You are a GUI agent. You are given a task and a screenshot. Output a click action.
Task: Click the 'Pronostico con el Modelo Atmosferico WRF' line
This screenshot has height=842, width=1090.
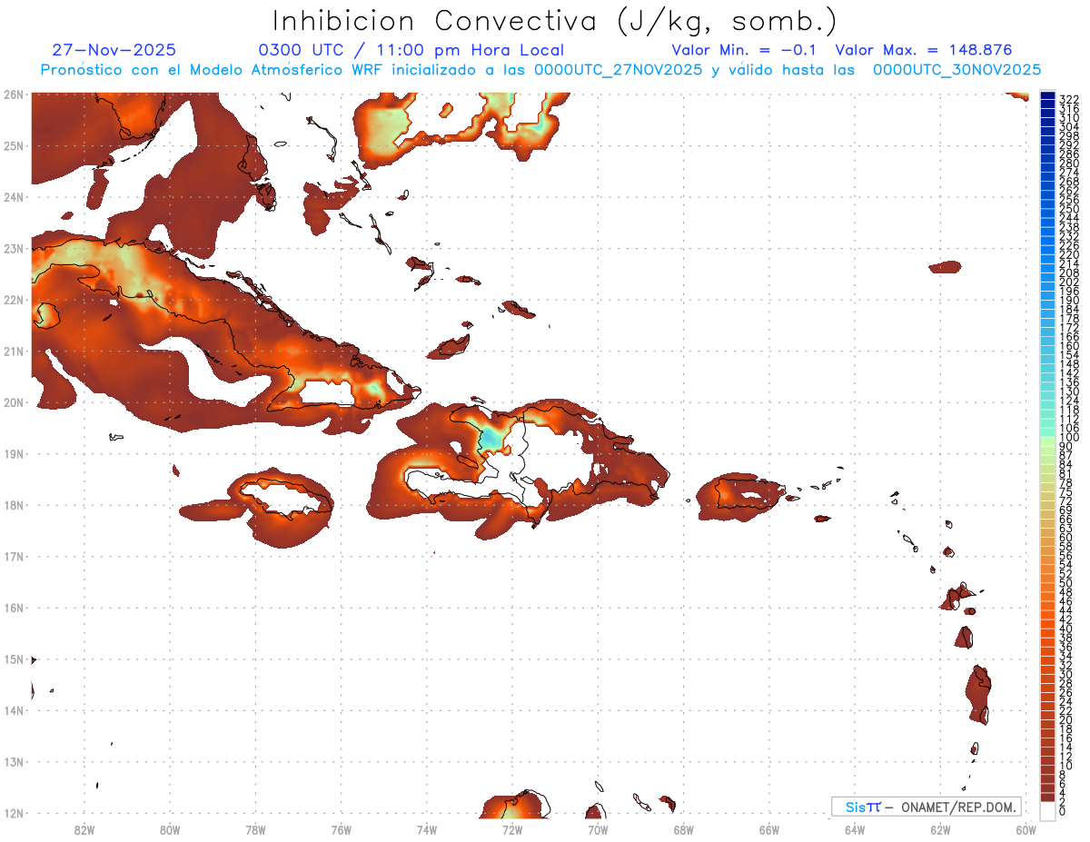[213, 69]
